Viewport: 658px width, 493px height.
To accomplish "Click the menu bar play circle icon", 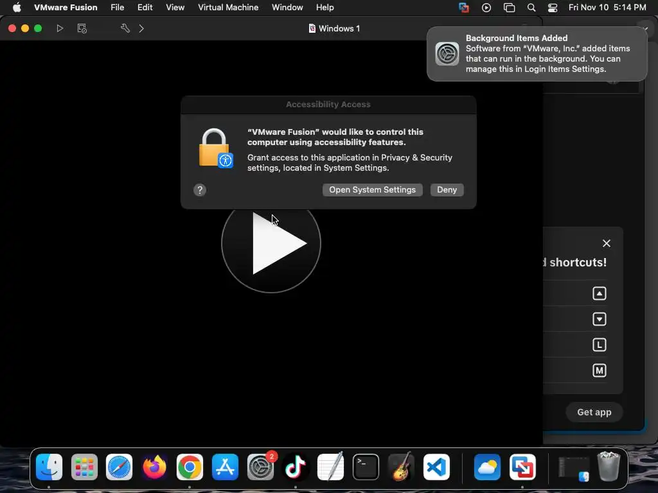I will (x=486, y=7).
